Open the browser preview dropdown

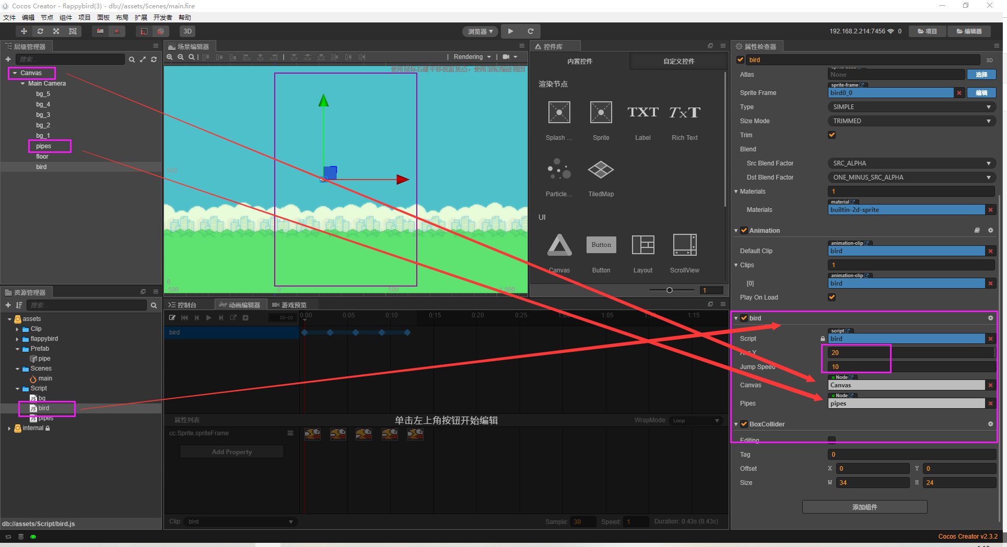coord(481,31)
